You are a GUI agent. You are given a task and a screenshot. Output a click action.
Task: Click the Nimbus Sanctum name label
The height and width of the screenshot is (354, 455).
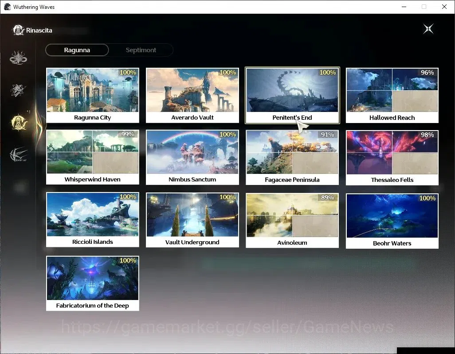192,180
